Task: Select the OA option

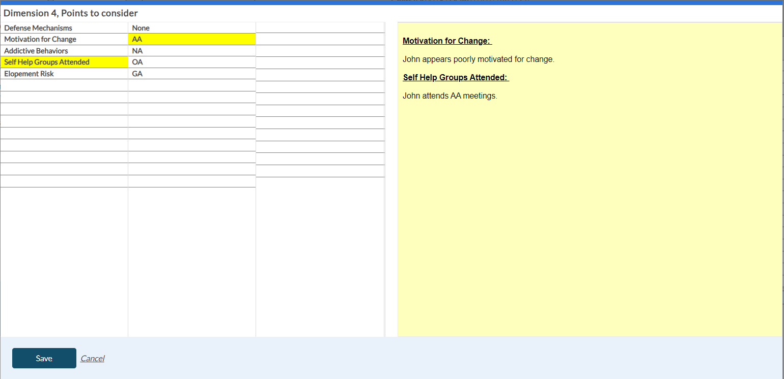Action: pyautogui.click(x=137, y=62)
